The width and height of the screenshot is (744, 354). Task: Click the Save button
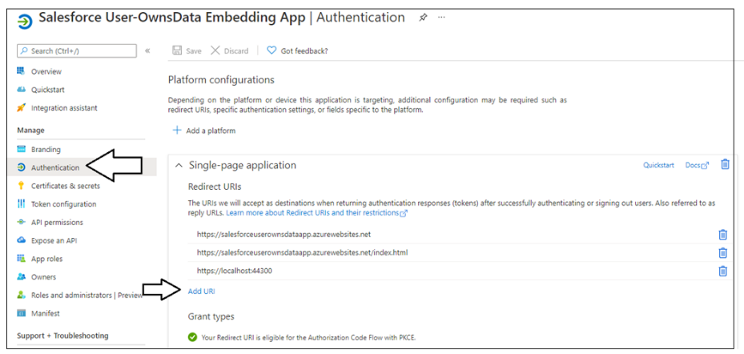tap(187, 50)
